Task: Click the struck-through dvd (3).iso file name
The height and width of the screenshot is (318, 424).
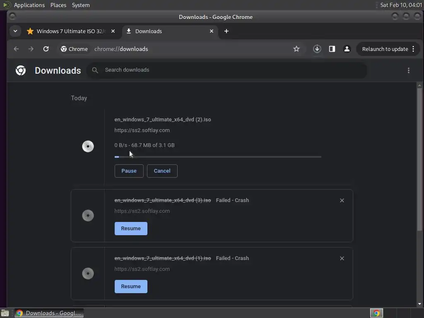Action: coord(162,200)
